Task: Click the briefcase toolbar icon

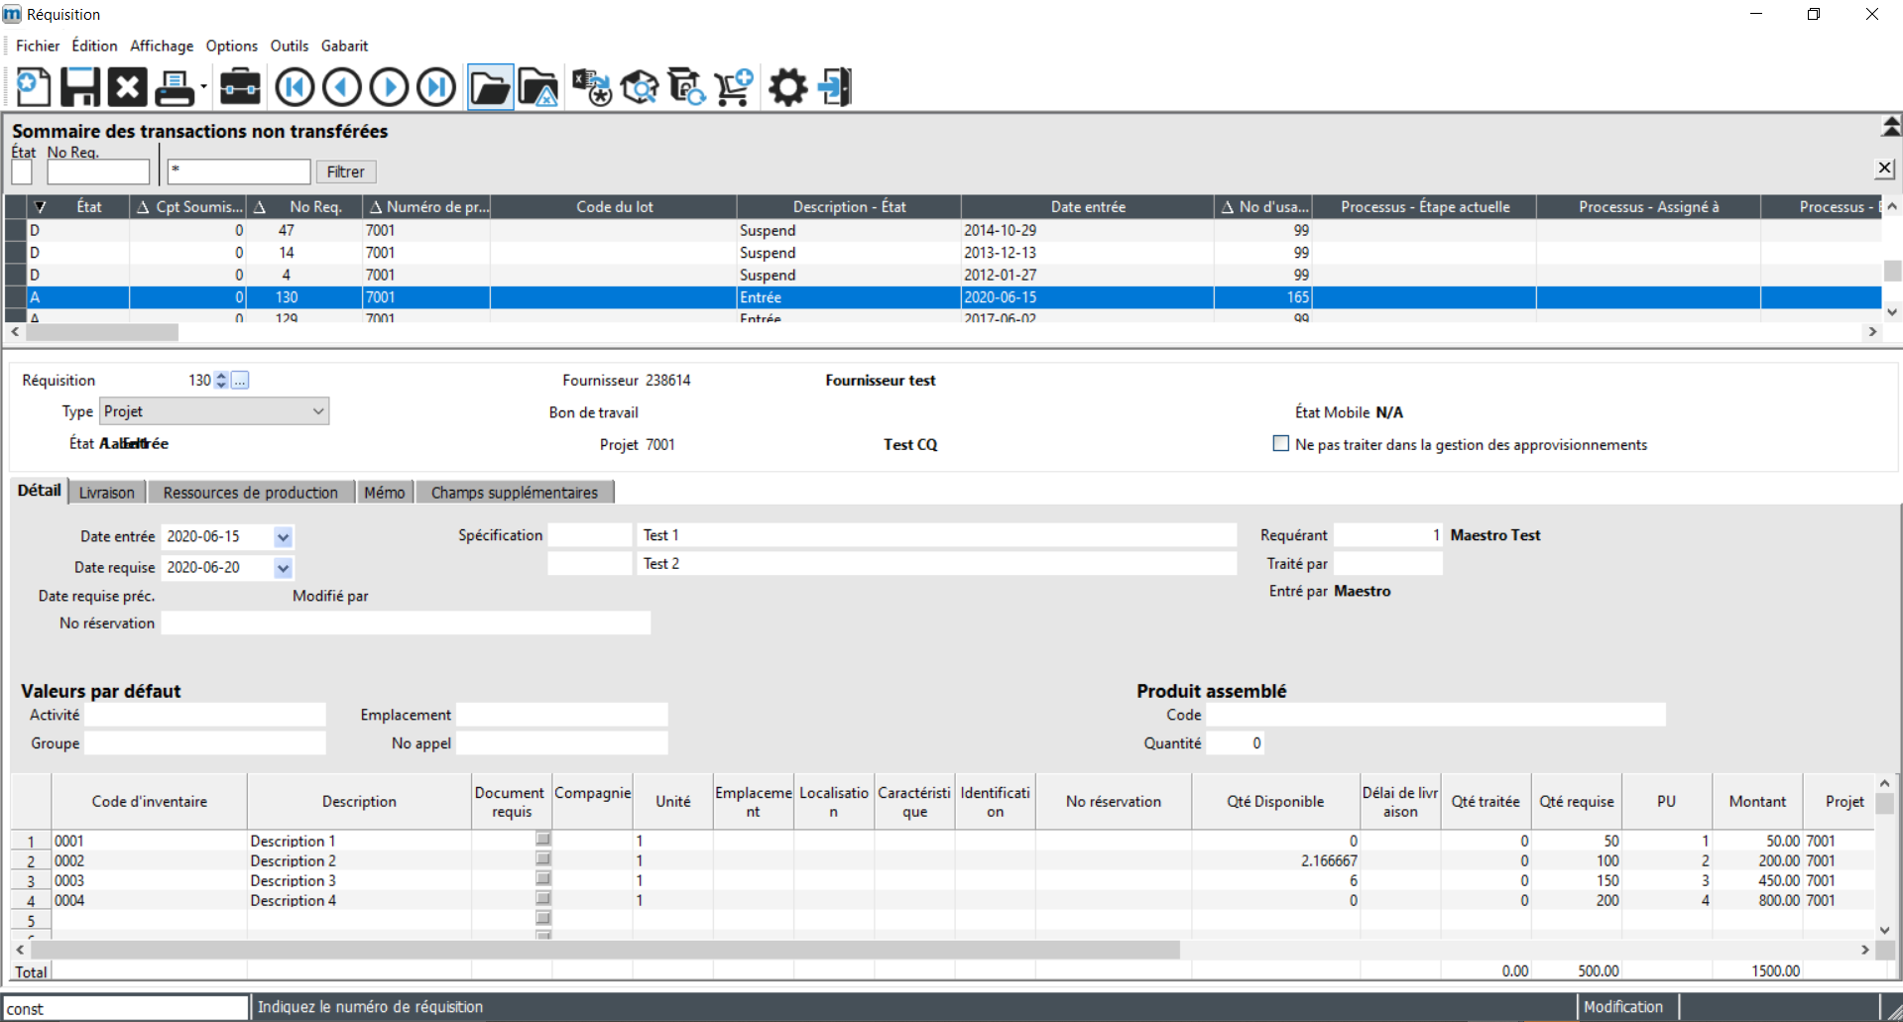Action: coord(240,87)
